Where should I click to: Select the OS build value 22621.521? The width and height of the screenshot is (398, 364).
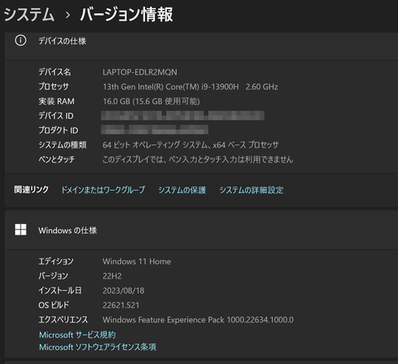click(121, 305)
